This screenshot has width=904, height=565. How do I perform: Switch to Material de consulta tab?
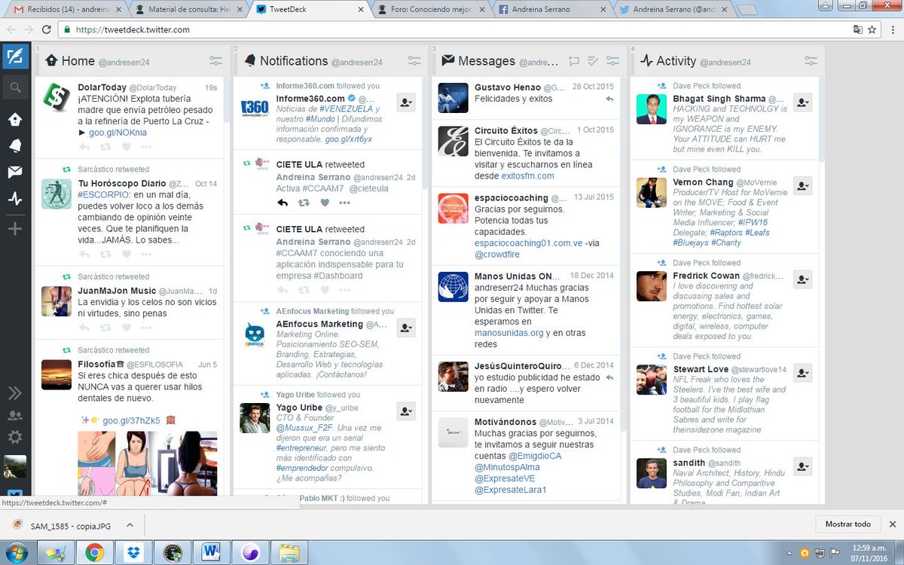(x=188, y=10)
